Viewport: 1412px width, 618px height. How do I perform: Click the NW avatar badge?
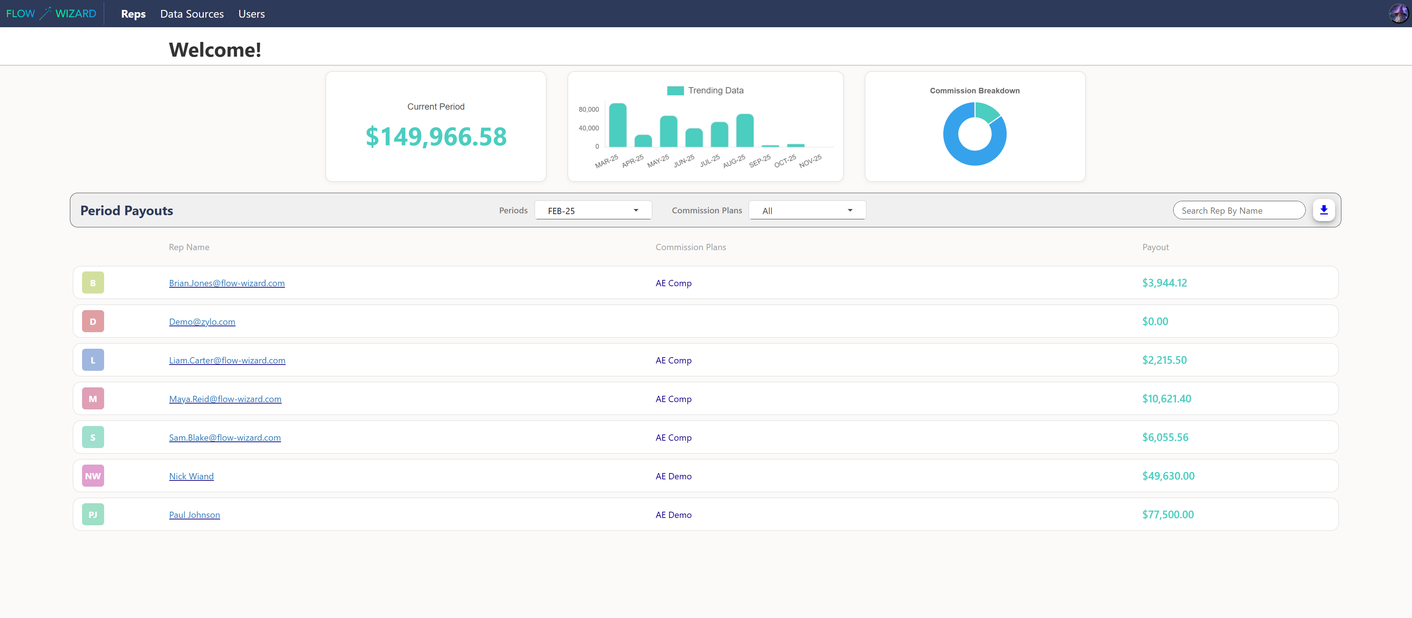93,476
